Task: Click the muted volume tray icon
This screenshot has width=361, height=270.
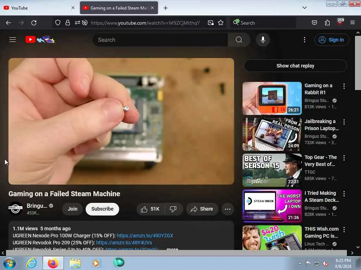Action: coord(325,264)
